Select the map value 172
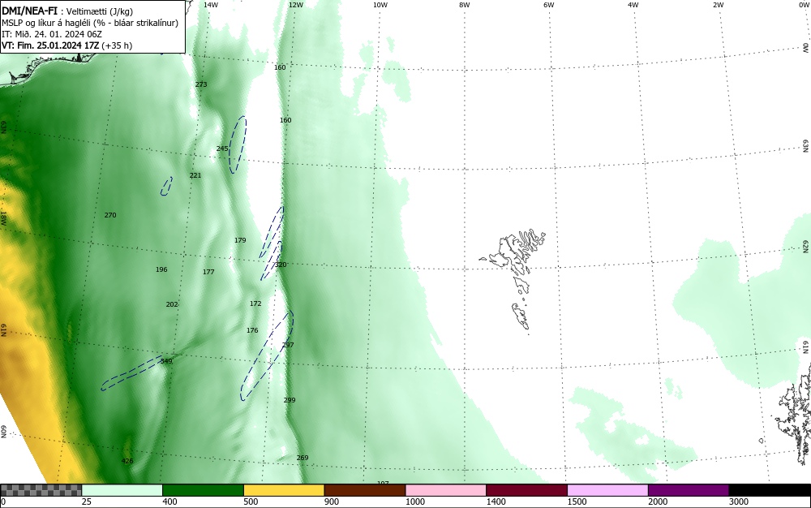 pos(255,304)
